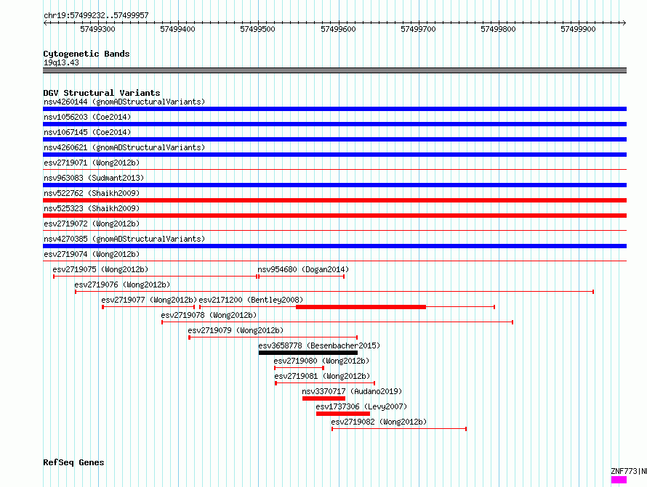The height and width of the screenshot is (487, 647).
Task: Click the esv2719071 (Wong2012b) label
Action: click(92, 163)
